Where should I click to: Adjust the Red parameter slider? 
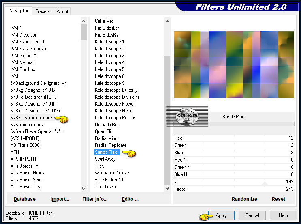pos(234,138)
